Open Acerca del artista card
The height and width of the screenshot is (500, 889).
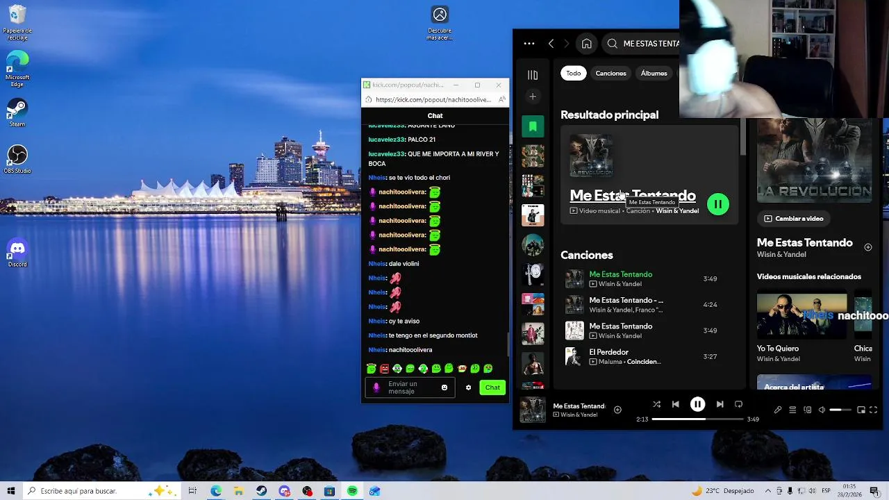[x=814, y=383]
